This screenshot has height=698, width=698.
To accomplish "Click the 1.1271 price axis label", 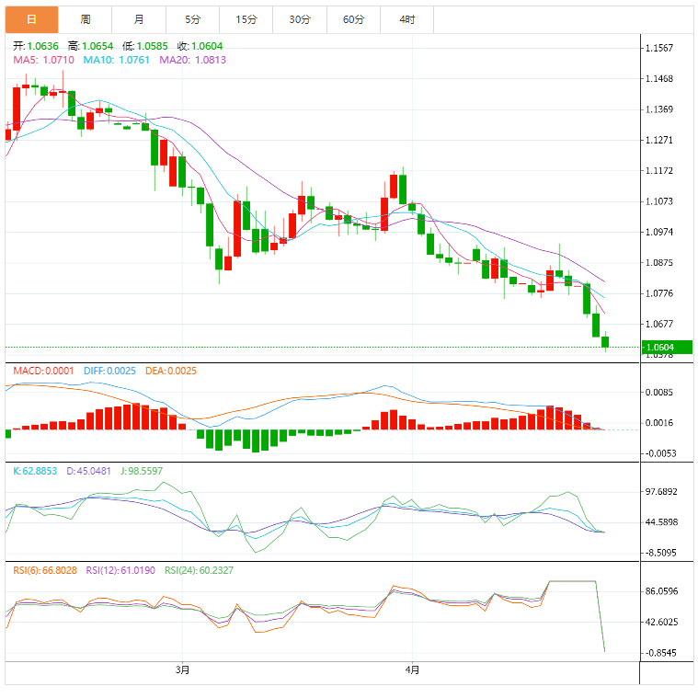I will [x=659, y=140].
